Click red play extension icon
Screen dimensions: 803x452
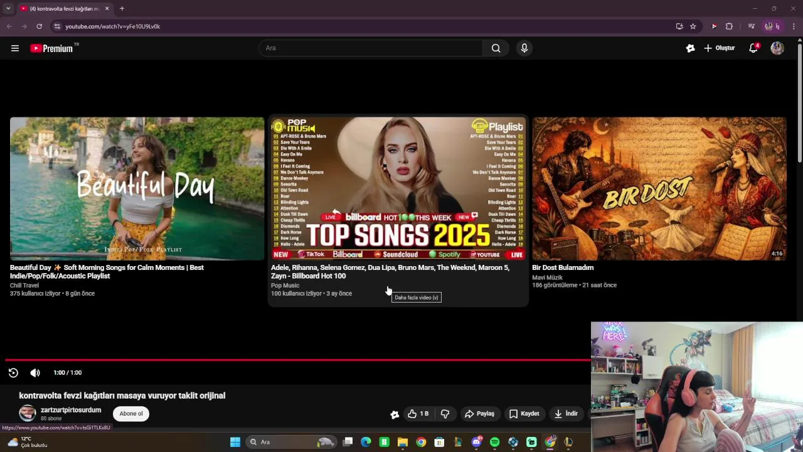pyautogui.click(x=714, y=26)
